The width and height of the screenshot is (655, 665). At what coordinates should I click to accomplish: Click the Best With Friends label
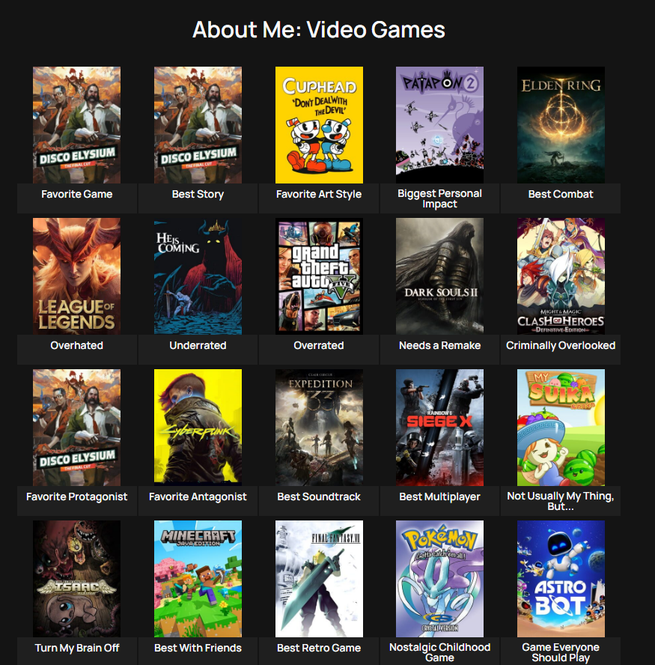coord(198,648)
